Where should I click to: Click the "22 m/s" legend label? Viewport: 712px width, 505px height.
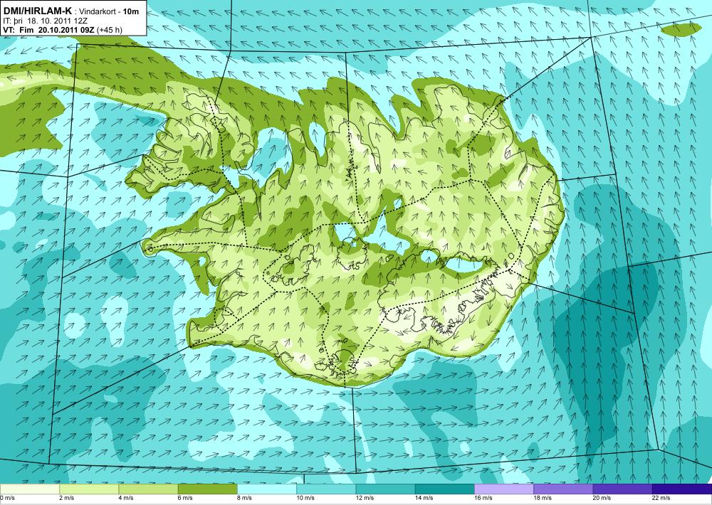pyautogui.click(x=661, y=498)
